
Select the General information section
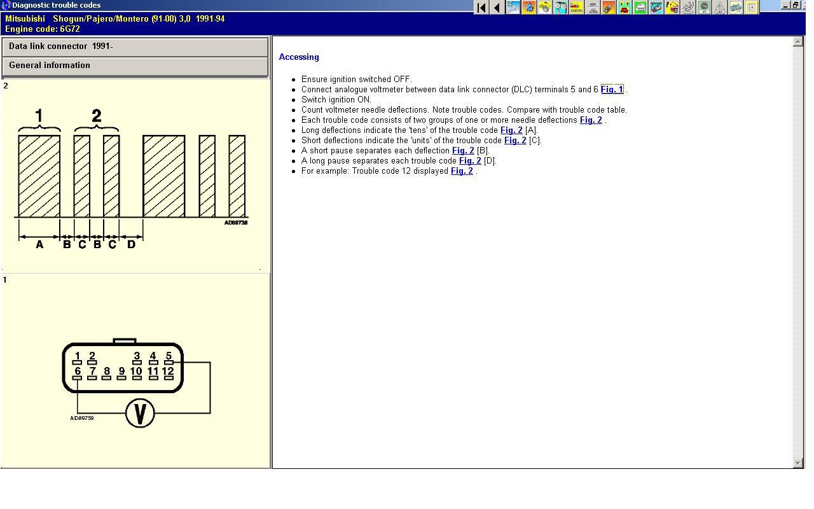coord(135,66)
